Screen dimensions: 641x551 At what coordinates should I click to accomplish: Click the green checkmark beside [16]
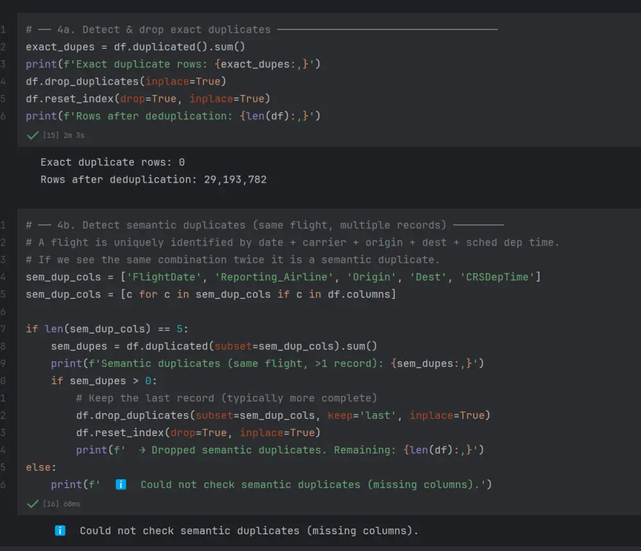(x=33, y=504)
